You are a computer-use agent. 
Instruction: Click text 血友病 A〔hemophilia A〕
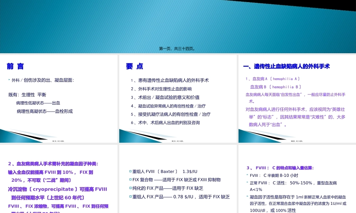(x=273, y=78)
